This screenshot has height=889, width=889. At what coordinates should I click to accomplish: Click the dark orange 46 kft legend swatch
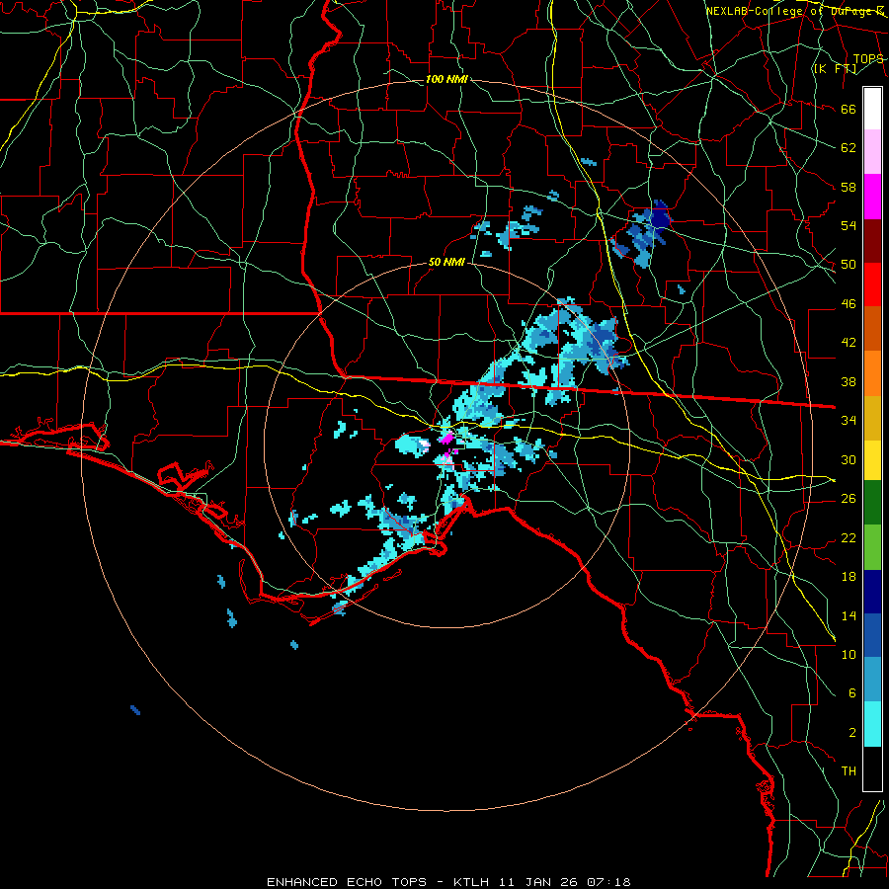pyautogui.click(x=872, y=328)
